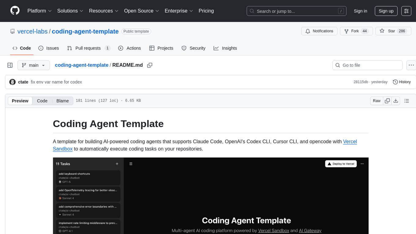Copy the README.md file path
This screenshot has width=416, height=234.
(150, 65)
